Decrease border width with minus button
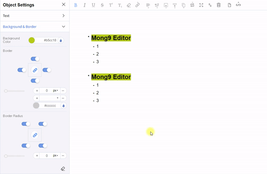This screenshot has height=174, width=267. 63,91
